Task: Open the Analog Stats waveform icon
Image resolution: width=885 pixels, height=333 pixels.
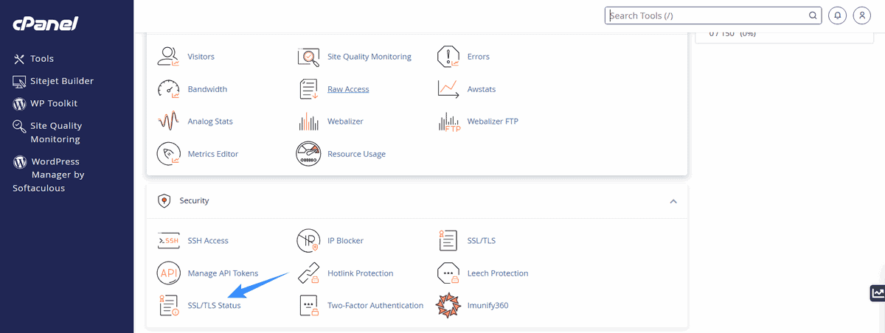Action: coord(169,122)
